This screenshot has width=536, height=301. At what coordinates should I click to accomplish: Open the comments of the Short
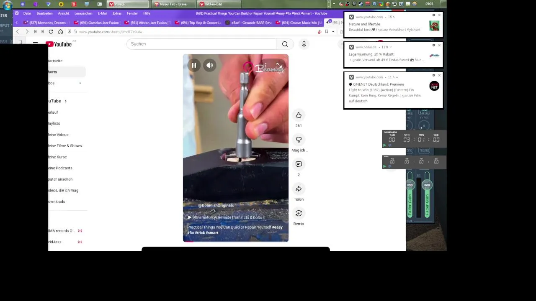pyautogui.click(x=299, y=164)
